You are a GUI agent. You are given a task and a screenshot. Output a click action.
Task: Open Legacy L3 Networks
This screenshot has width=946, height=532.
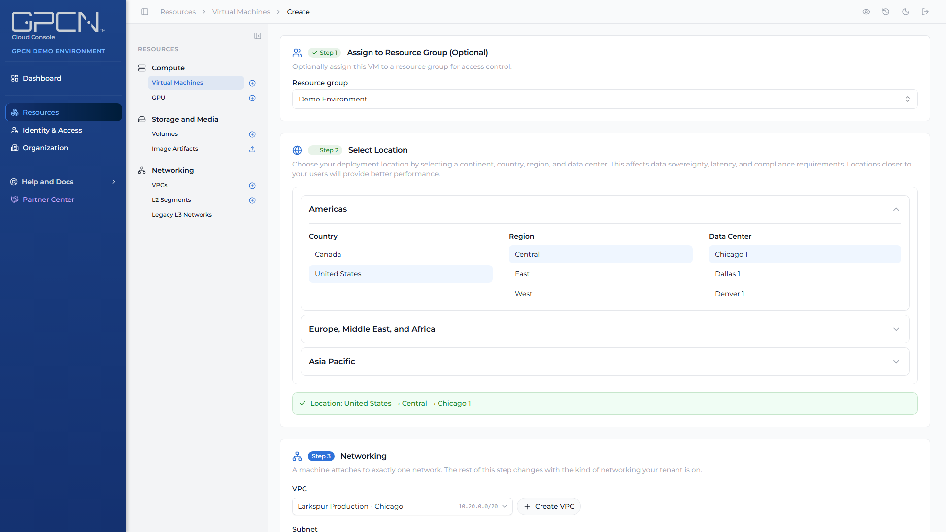pos(196,215)
